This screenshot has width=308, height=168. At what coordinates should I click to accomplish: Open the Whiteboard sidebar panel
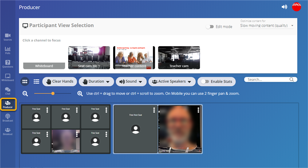click(x=8, y=77)
